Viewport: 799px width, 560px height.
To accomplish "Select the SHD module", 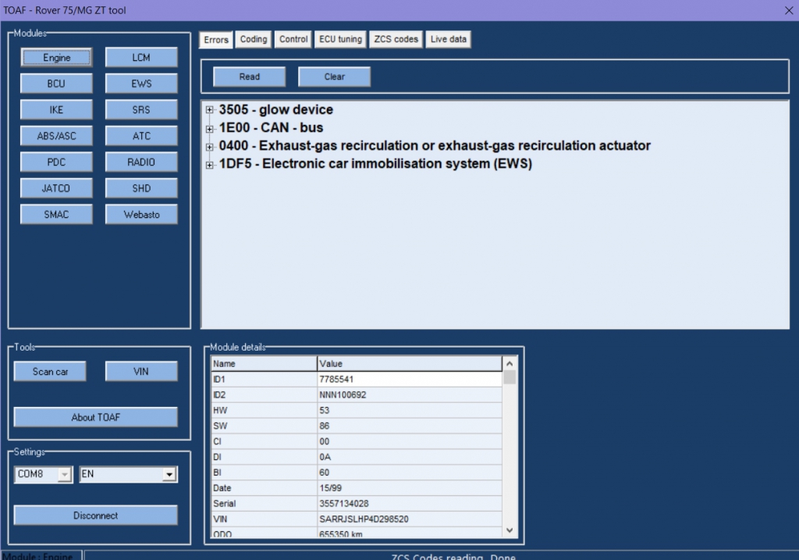I will point(141,188).
